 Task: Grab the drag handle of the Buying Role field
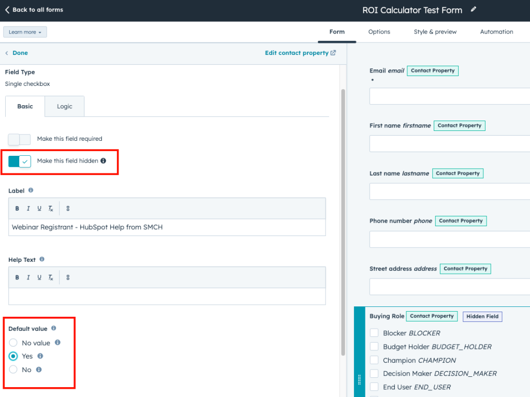click(x=359, y=379)
